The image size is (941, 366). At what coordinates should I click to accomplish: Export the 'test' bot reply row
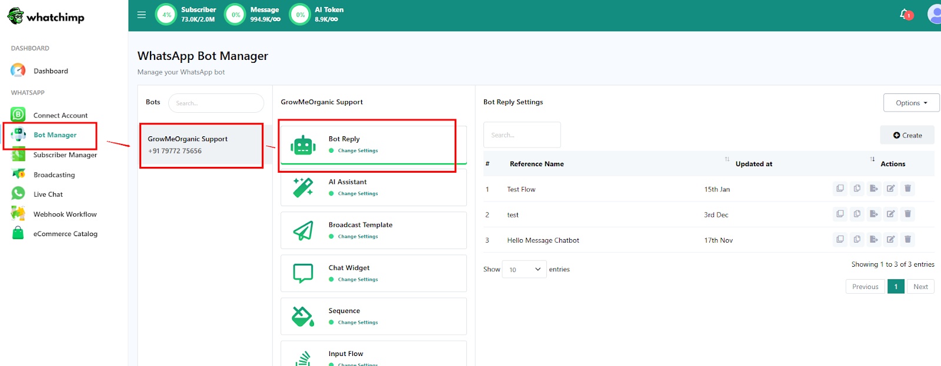coord(874,214)
